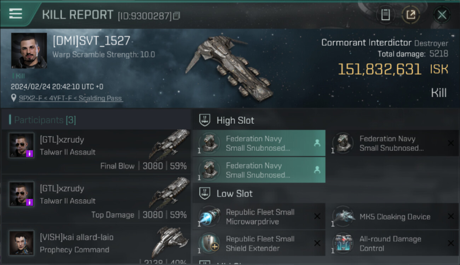Open the Participants [3] section header
Screen dimensions: 460x265
[45, 120]
